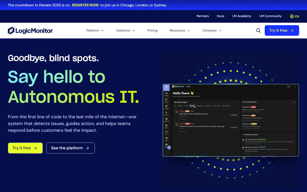Expand the Company dropdown menu
The width and height of the screenshot is (307, 192).
(212, 30)
